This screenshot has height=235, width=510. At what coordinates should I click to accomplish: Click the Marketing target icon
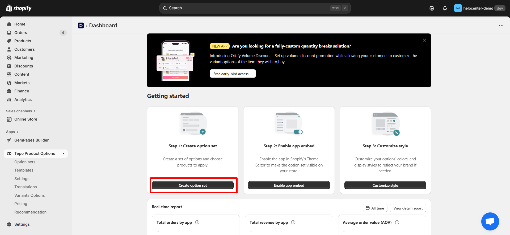tap(9, 58)
